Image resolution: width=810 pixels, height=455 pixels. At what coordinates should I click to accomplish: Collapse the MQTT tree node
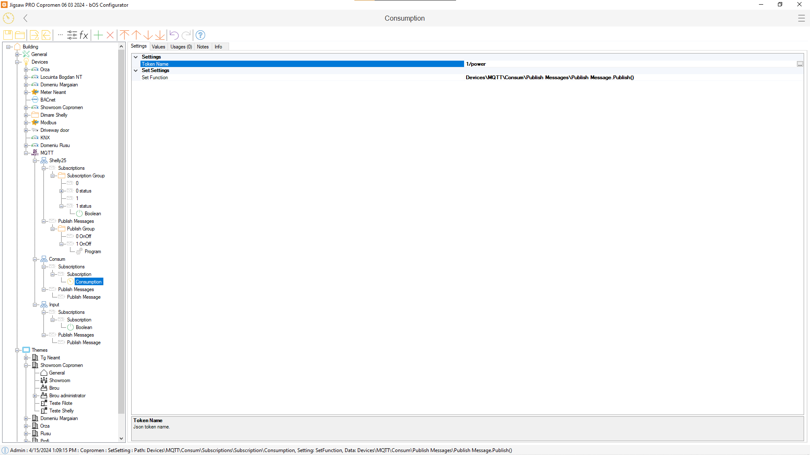pos(26,153)
